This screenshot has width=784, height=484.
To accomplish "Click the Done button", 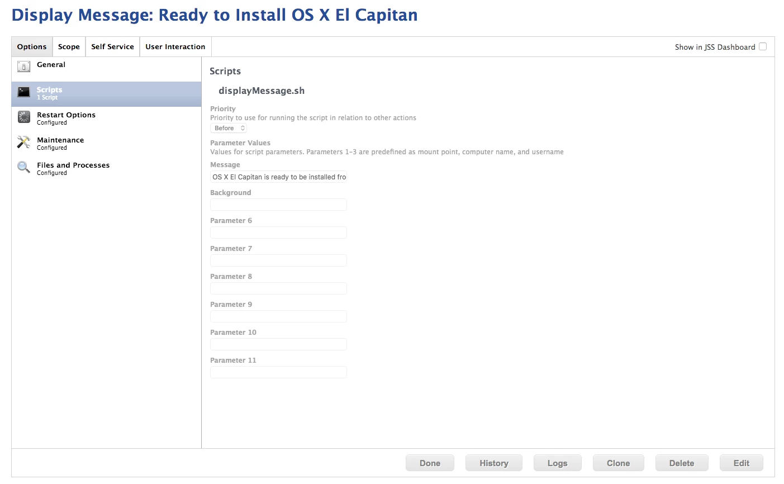I will coord(430,463).
